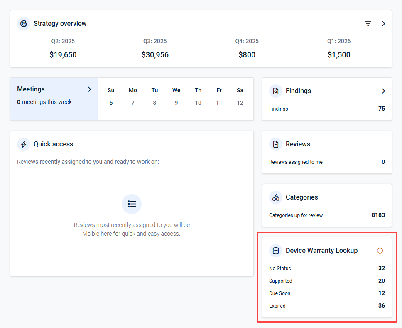
Task: Open the Due Soon warranty row
Action: [x=327, y=293]
